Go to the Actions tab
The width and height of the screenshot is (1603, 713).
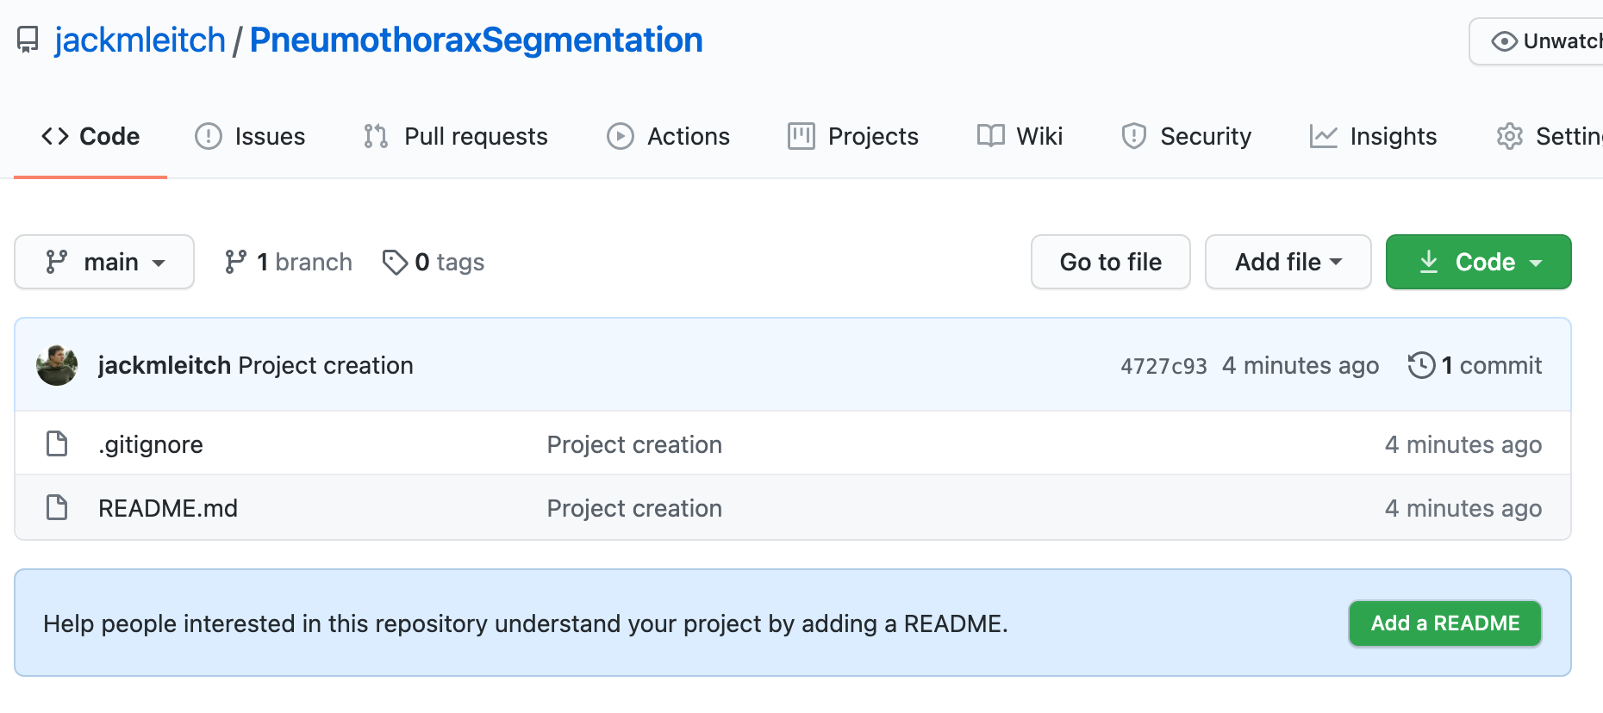[668, 136]
